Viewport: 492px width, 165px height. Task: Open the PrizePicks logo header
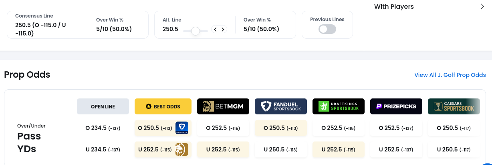click(x=396, y=106)
